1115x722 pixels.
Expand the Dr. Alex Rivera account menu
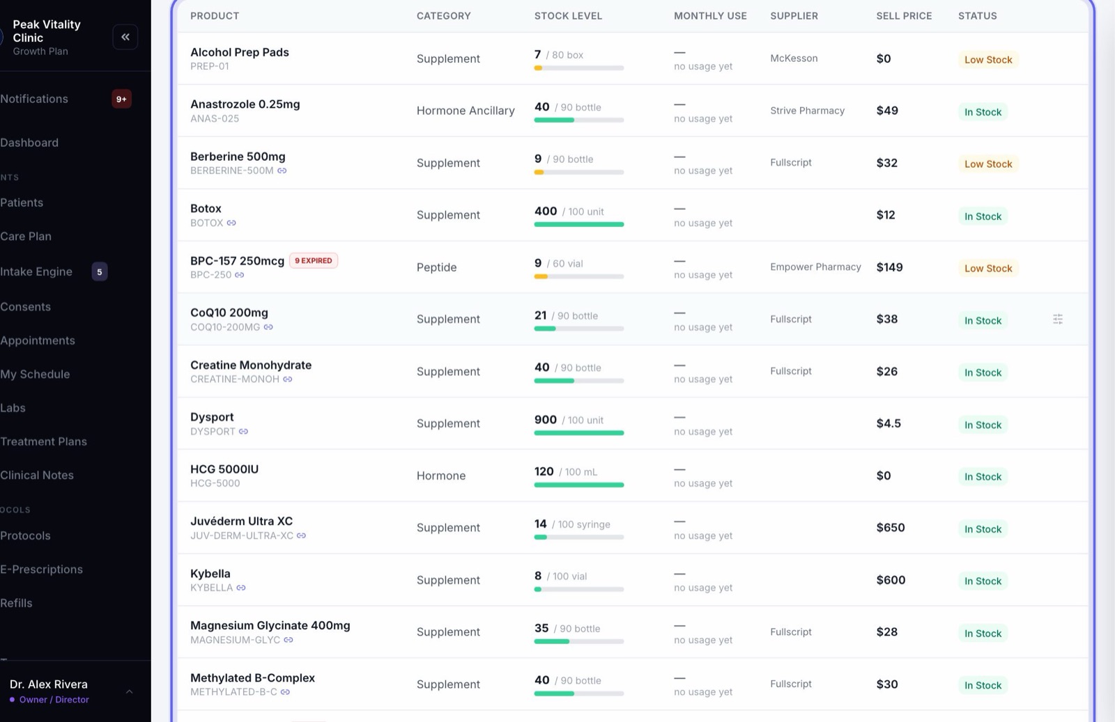pyautogui.click(x=130, y=691)
